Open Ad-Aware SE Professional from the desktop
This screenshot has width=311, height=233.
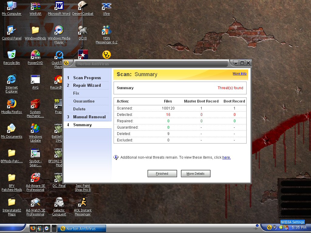pos(35,182)
